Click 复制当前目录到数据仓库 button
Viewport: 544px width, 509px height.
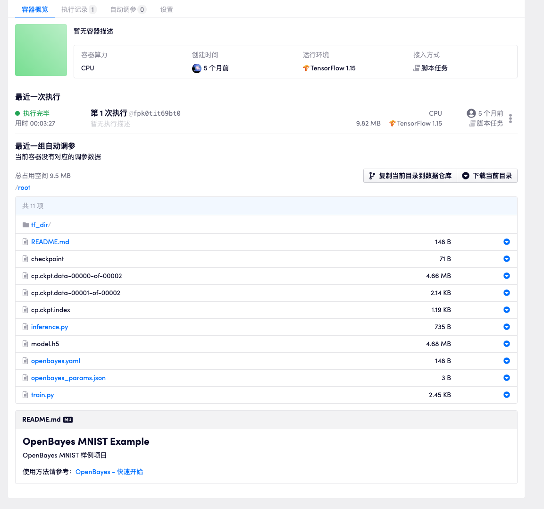[x=410, y=176]
